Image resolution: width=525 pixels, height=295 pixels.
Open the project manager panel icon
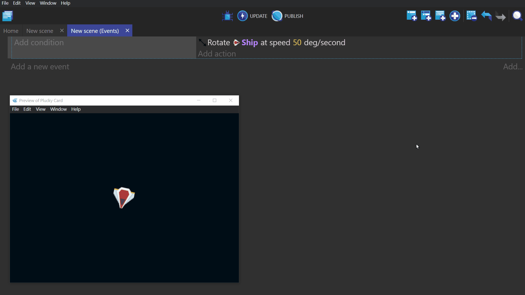[x=8, y=16]
